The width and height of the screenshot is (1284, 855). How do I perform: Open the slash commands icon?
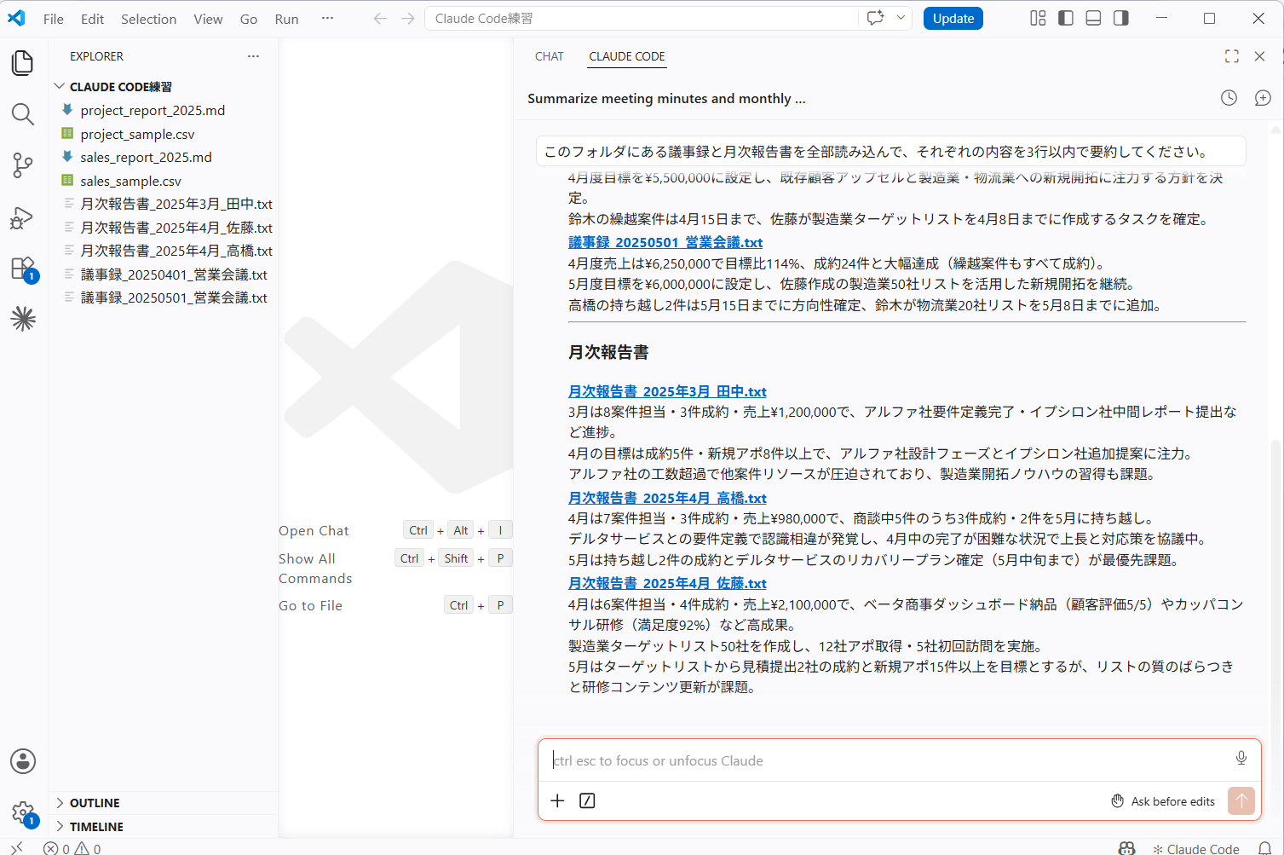point(587,800)
